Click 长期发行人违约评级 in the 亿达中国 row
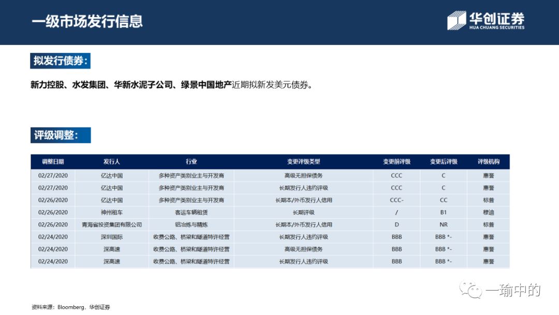559x315 pixels. pos(303,188)
